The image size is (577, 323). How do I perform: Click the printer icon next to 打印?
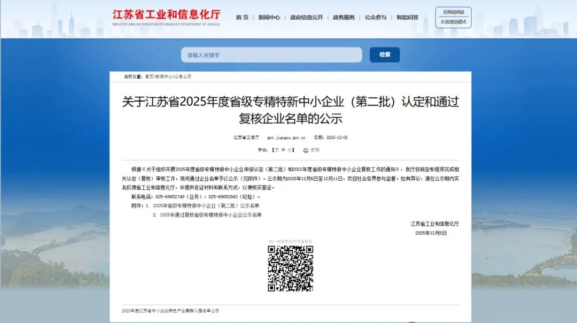(x=305, y=150)
